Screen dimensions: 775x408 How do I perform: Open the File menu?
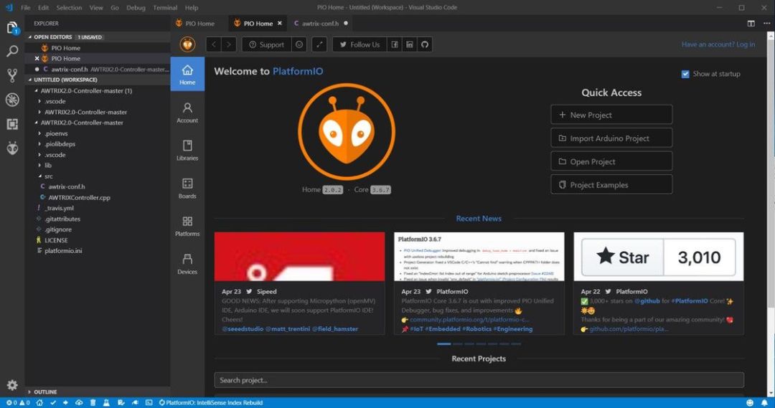[x=25, y=7]
